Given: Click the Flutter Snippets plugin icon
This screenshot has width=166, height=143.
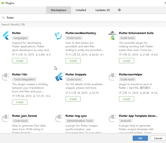Looking at the screenshot, I should click(x=59, y=77).
